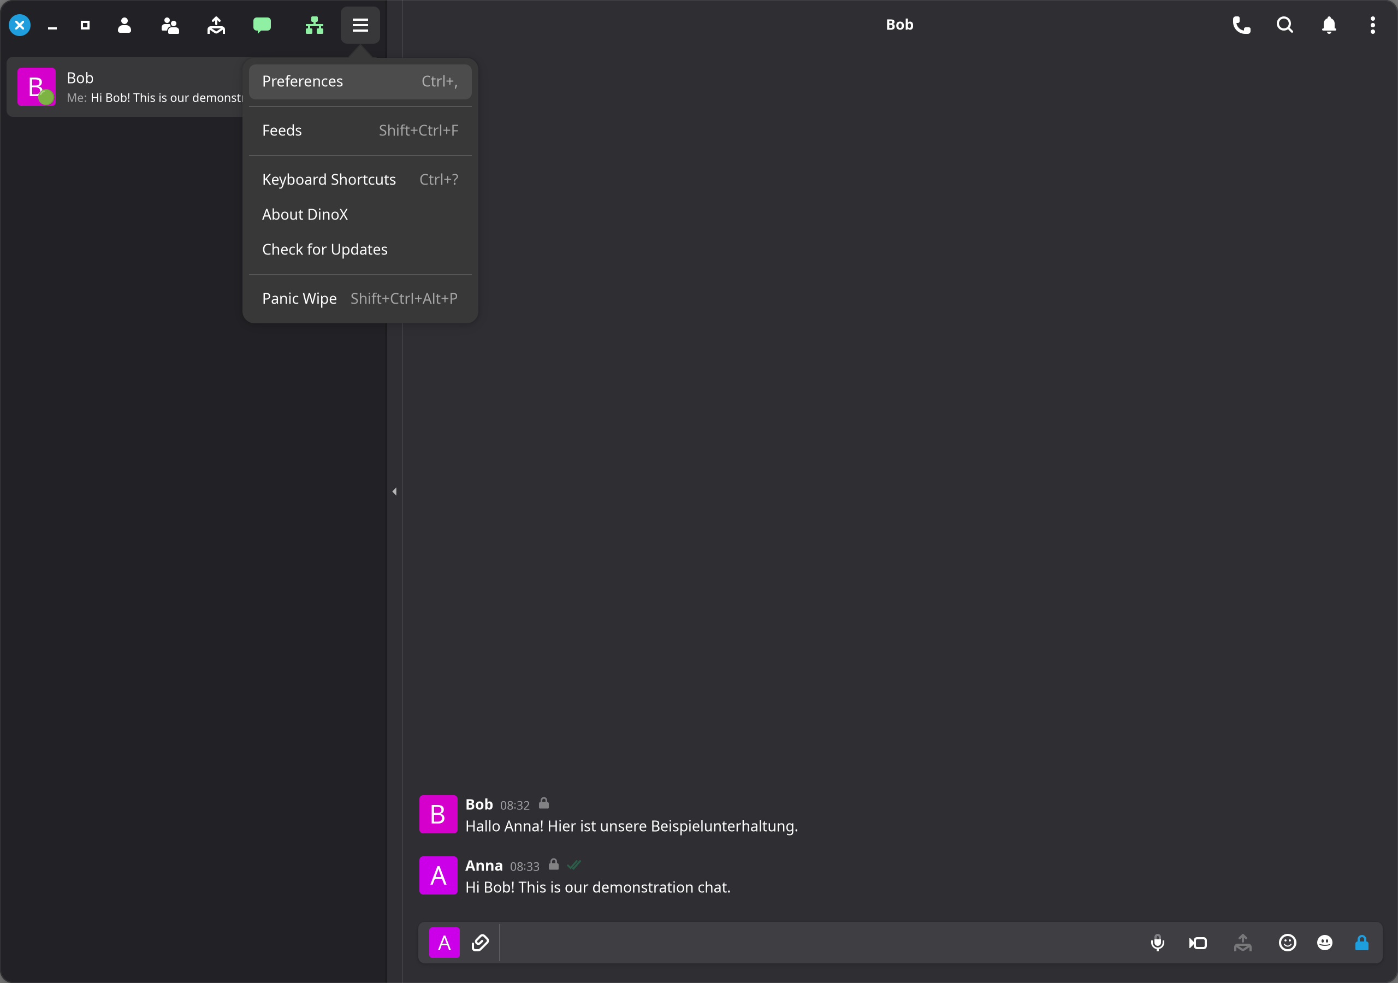
Task: Click message 'Hallo Anna! Hier ist unsere Beispielunterhaltung.'
Action: pyautogui.click(x=631, y=826)
